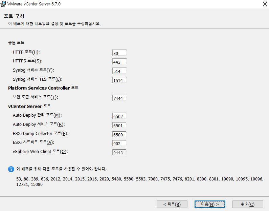Click the 'Syslog 서비스 포트(Y):' label

pos(33,70)
